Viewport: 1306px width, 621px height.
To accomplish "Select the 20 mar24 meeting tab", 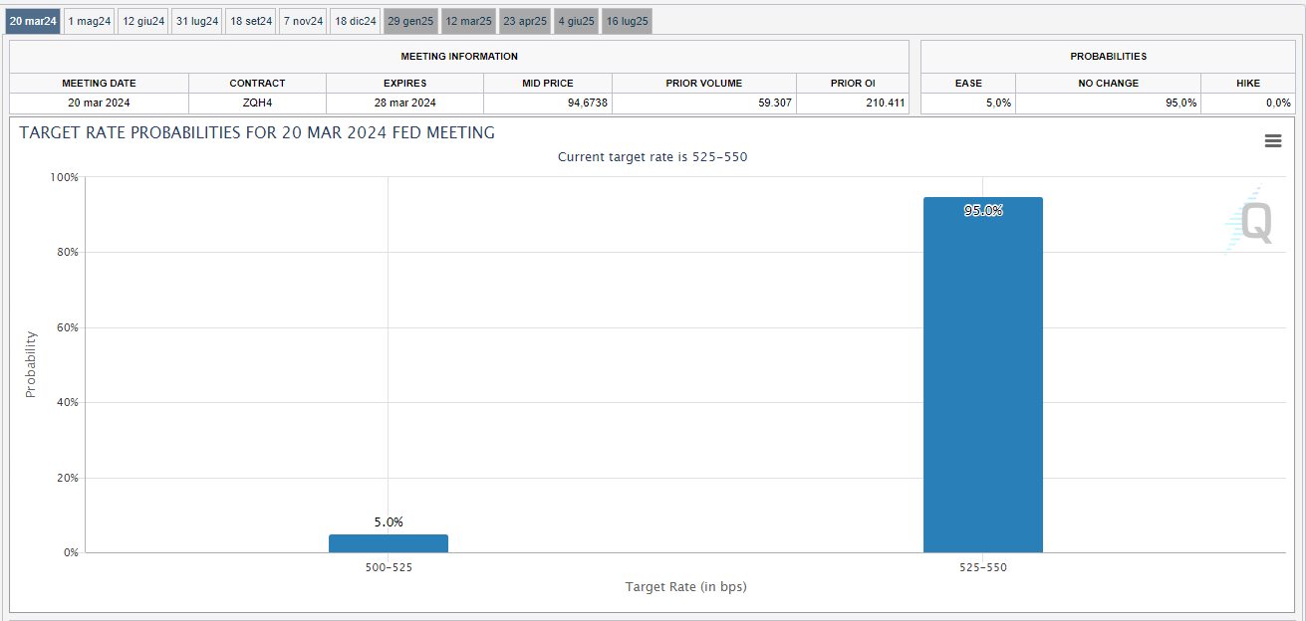I will coord(33,21).
